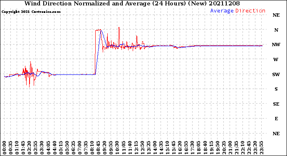This screenshot has width=287, height=156.
Task: Click the '04:40' time axis label
Action: (54, 148)
